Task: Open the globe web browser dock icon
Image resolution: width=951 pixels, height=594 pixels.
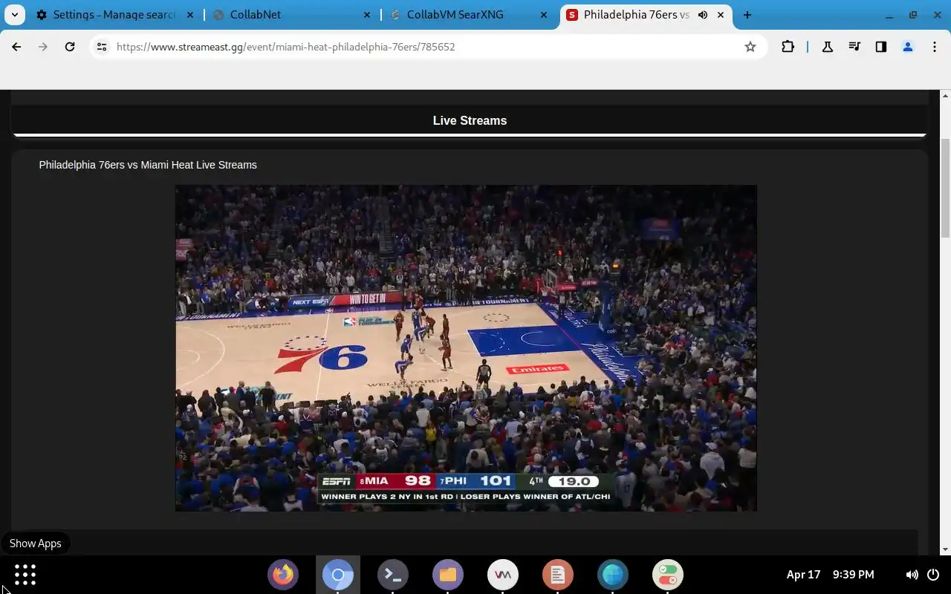Action: (613, 575)
